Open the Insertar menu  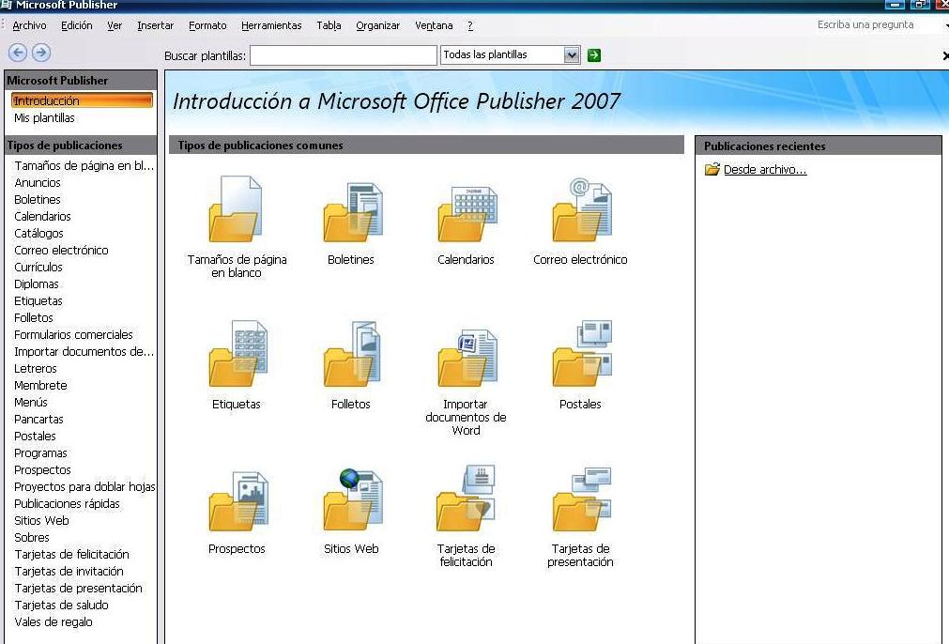coord(155,25)
